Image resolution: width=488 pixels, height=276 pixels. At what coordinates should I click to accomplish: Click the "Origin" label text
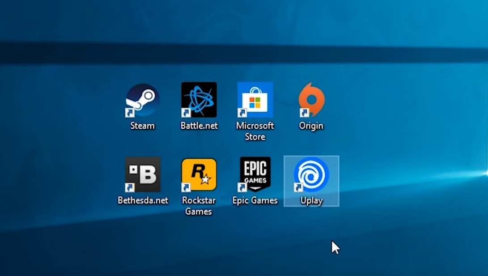click(311, 126)
